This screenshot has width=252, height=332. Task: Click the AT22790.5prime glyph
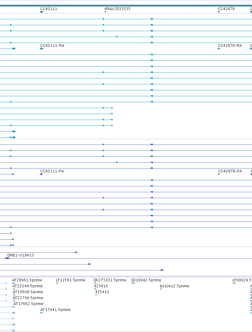14,301
